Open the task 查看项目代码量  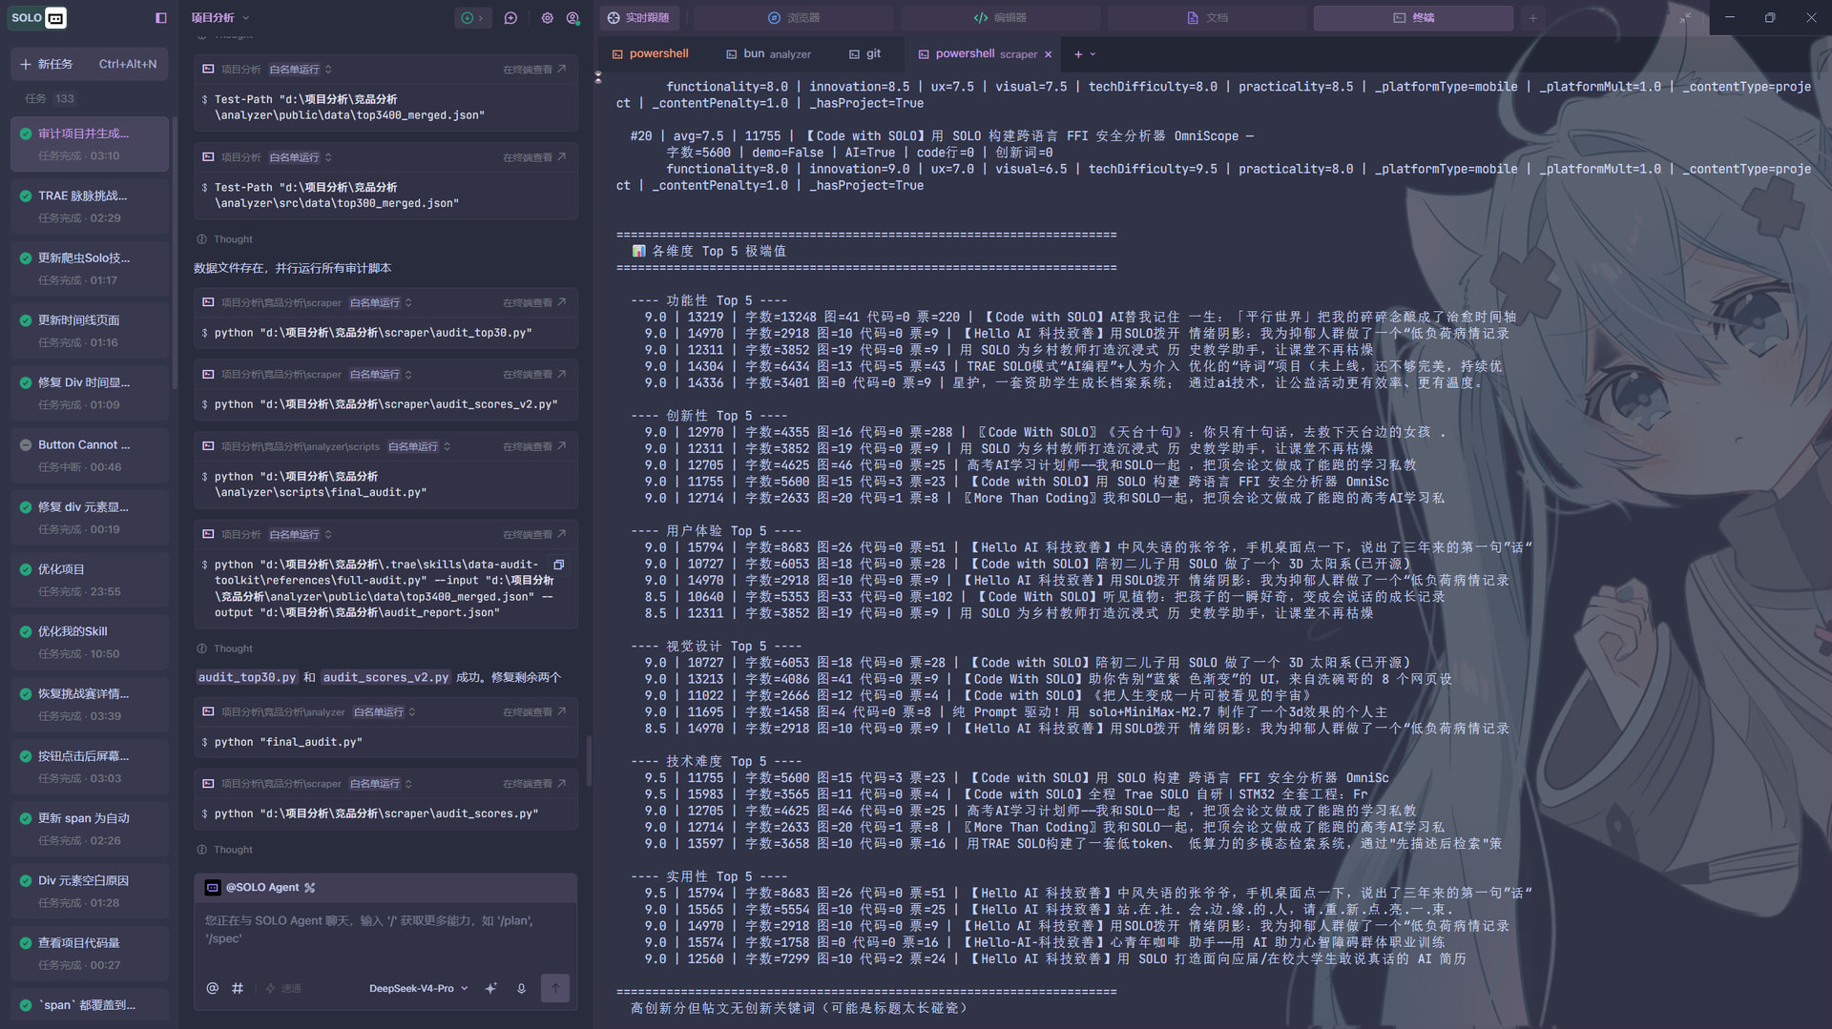(90, 954)
